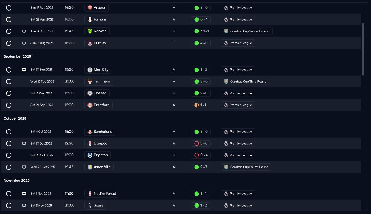View the 2 - 7 Aston Villa result
Screen dimensions: 371x214
(201, 167)
